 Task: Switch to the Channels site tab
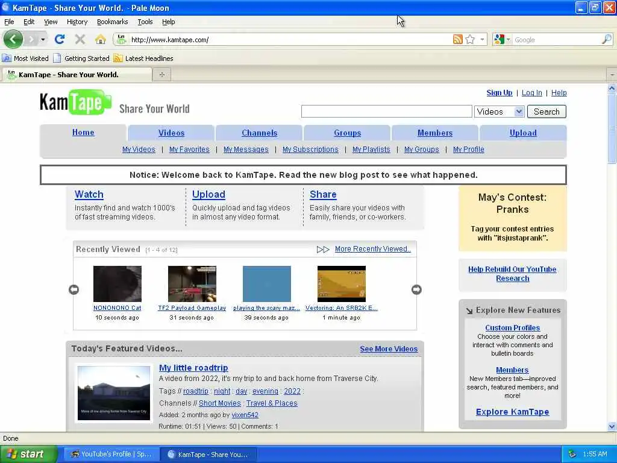(259, 133)
